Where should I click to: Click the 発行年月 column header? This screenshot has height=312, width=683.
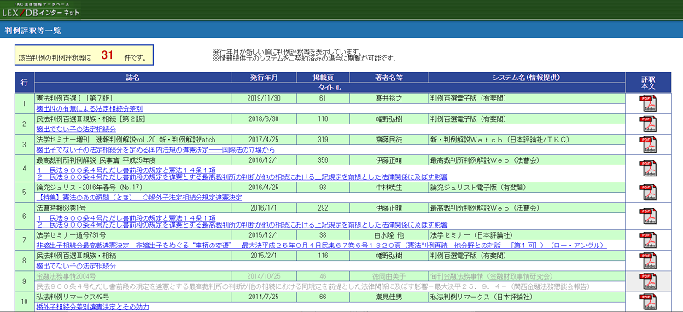click(x=264, y=78)
